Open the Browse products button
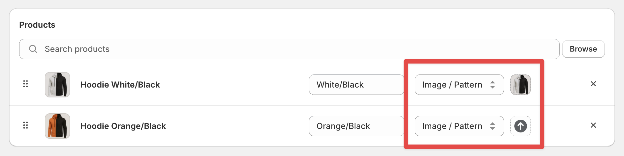624x156 pixels. click(x=583, y=49)
